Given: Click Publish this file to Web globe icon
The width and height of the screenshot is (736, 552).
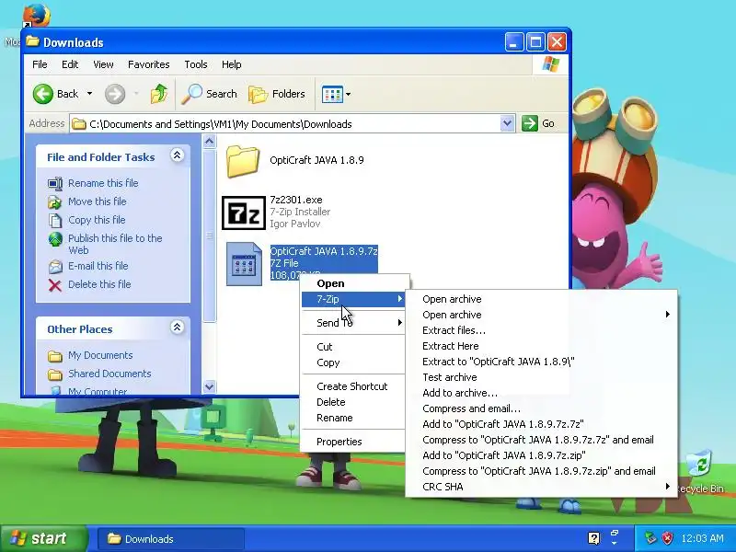Looking at the screenshot, I should click(x=55, y=239).
